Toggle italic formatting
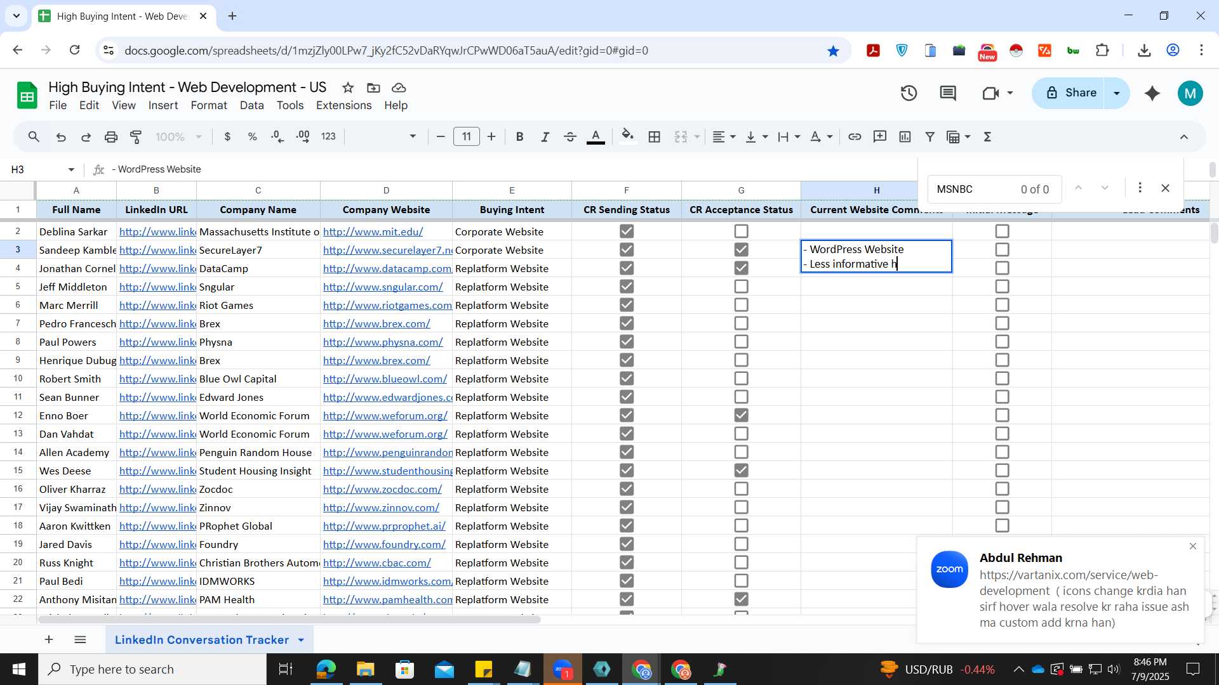Viewport: 1219px width, 685px height. coord(545,137)
